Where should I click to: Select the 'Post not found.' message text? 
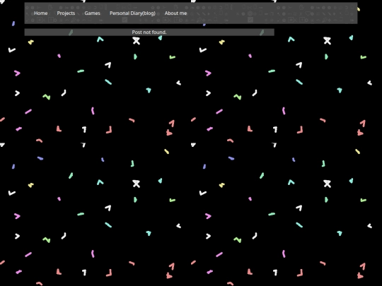149,32
